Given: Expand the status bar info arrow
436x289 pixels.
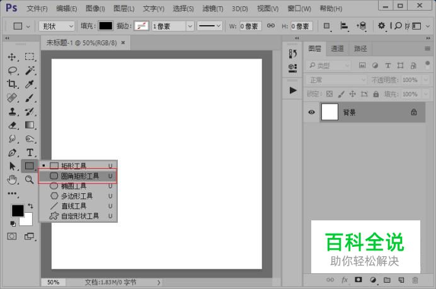Looking at the screenshot, I should [159, 282].
